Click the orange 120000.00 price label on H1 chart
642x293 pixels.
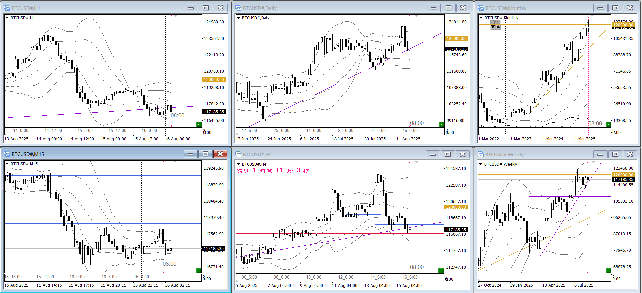coord(214,79)
